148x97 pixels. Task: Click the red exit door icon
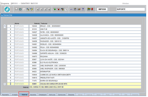[x=92, y=9]
